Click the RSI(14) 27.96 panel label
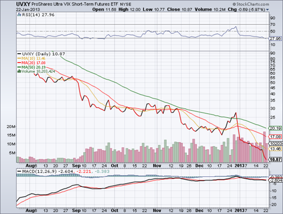Image resolution: width=283 pixels, height=214 pixels. [38, 15]
